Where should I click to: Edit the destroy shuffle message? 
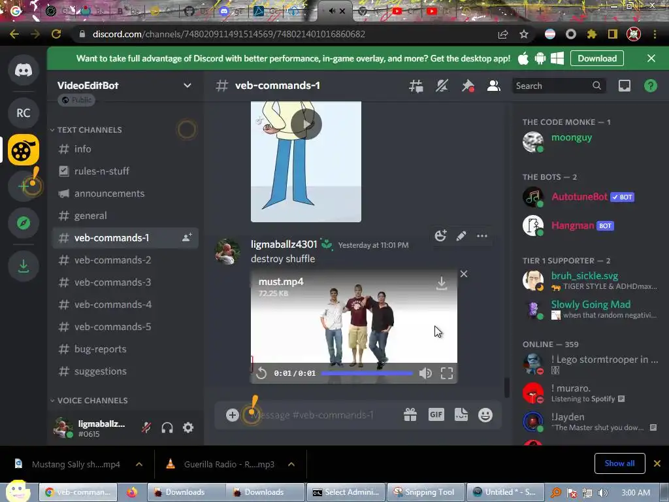coord(461,236)
